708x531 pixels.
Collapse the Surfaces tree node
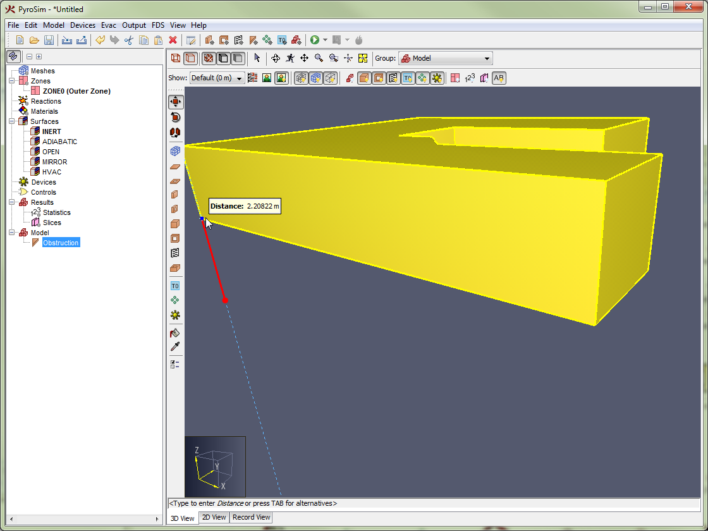tap(12, 121)
